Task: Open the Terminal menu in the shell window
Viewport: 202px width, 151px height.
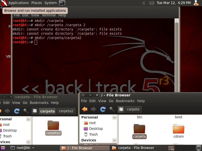Action: [49, 15]
